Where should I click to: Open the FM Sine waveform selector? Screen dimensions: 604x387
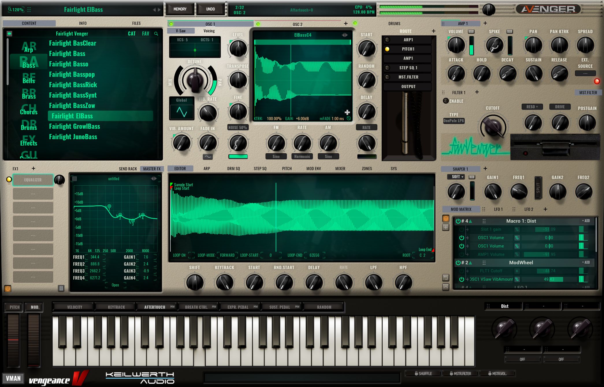(x=276, y=157)
